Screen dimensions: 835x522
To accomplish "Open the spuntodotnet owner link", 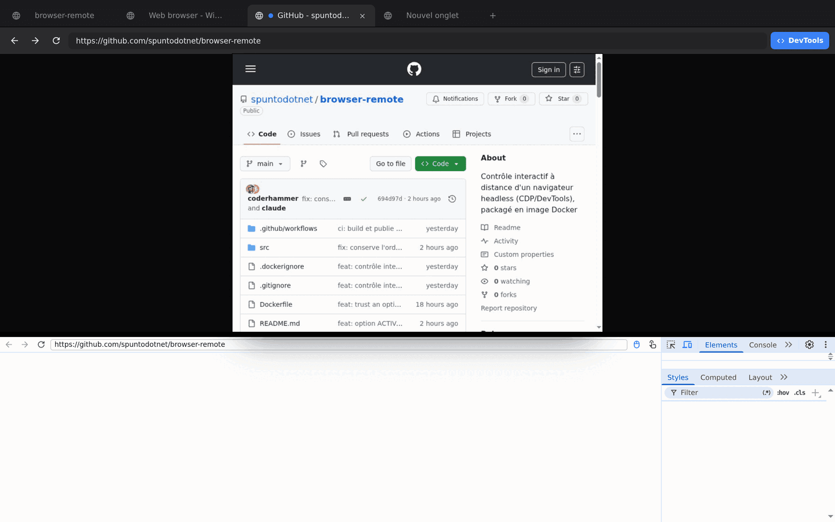I will pos(282,99).
